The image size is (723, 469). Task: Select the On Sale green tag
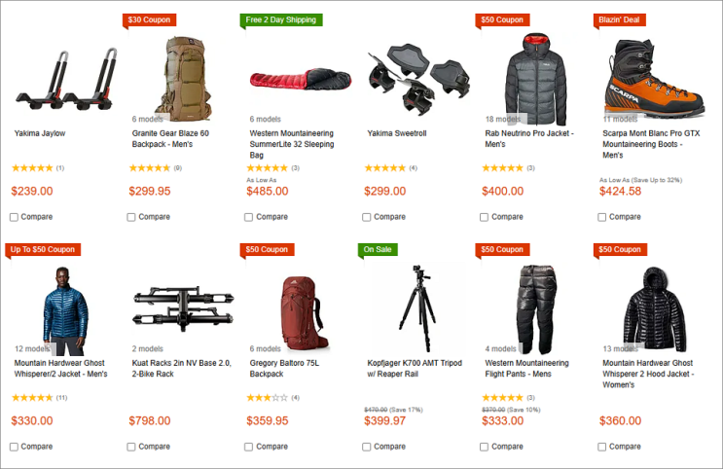[378, 249]
